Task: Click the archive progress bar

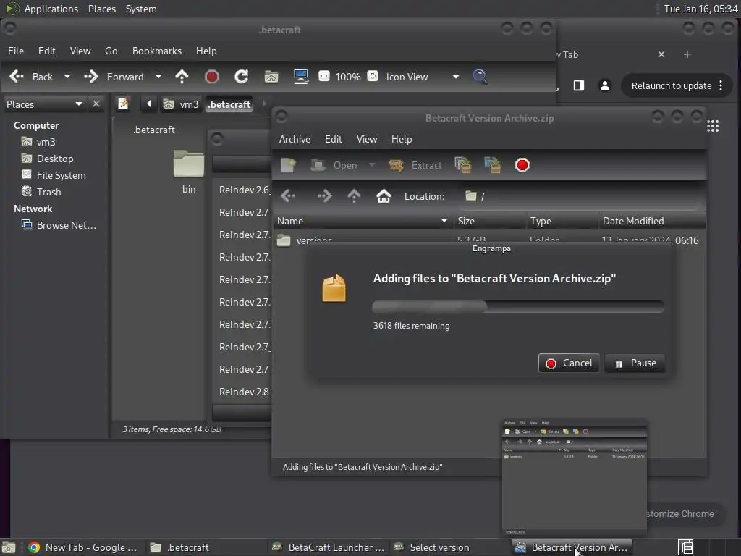Action: pos(518,306)
